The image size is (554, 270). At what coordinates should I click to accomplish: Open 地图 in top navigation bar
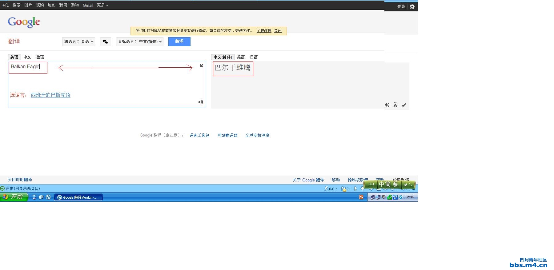(x=51, y=5)
